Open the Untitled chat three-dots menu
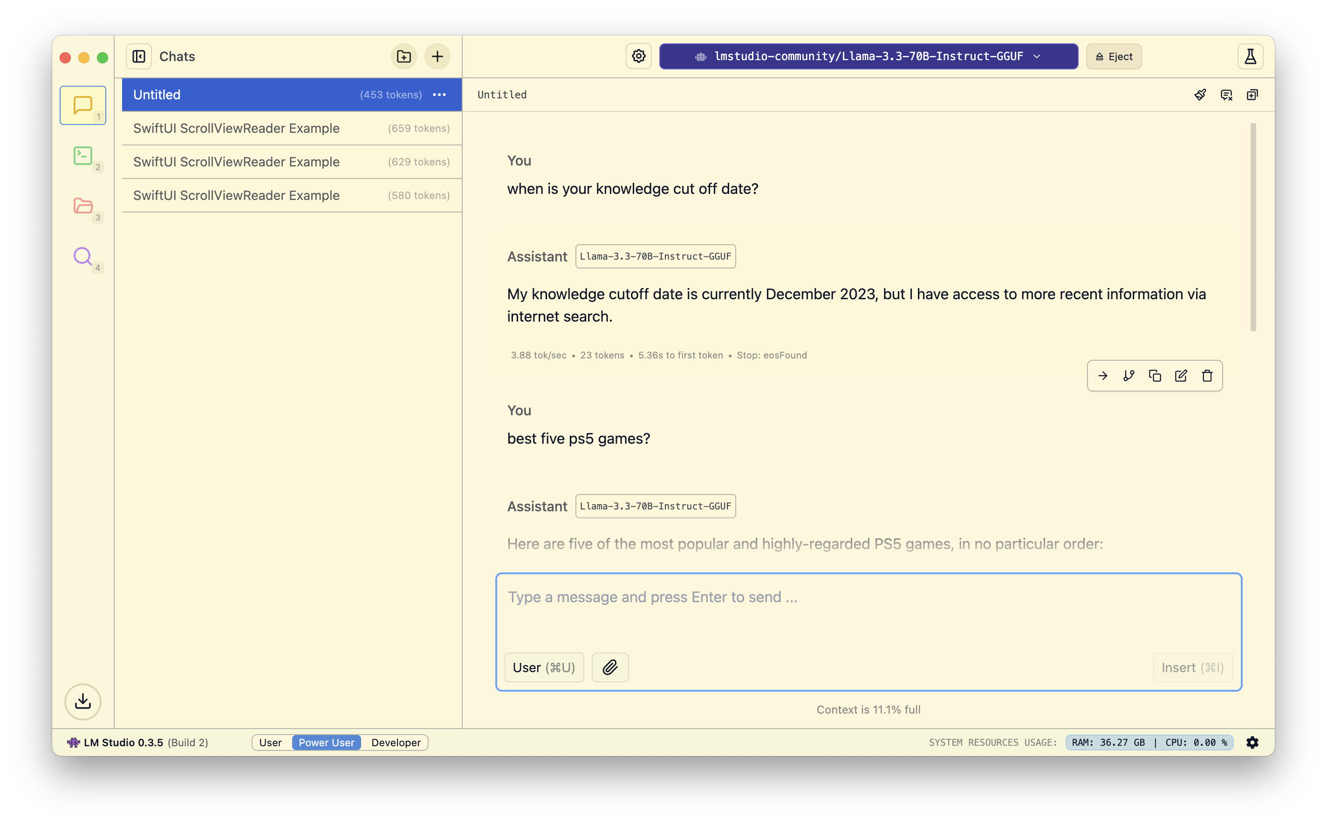 click(x=439, y=95)
